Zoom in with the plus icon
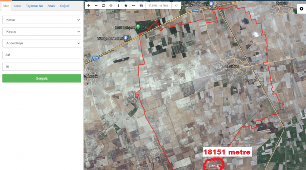306x170 pixels. pyautogui.click(x=88, y=5)
